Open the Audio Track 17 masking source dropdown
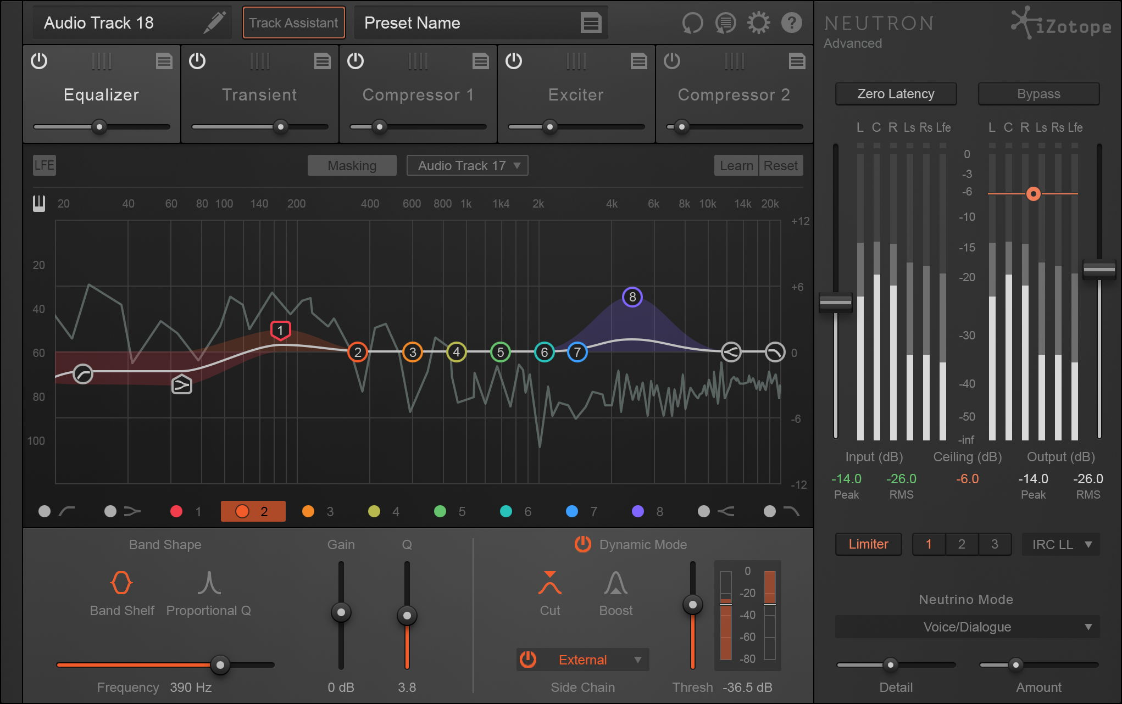Image resolution: width=1122 pixels, height=704 pixels. (x=468, y=165)
